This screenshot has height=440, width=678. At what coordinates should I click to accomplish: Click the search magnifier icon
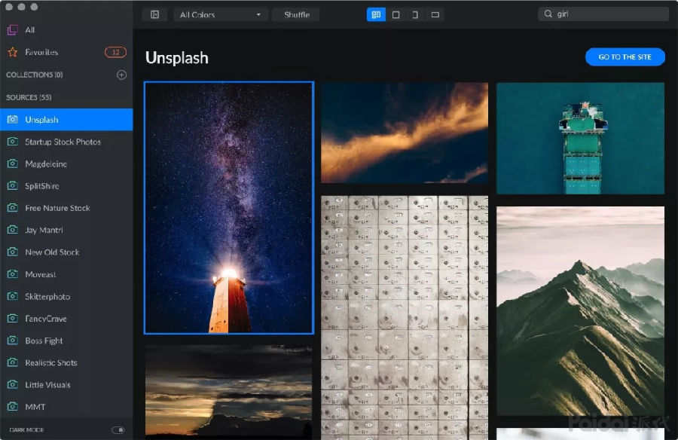(548, 14)
